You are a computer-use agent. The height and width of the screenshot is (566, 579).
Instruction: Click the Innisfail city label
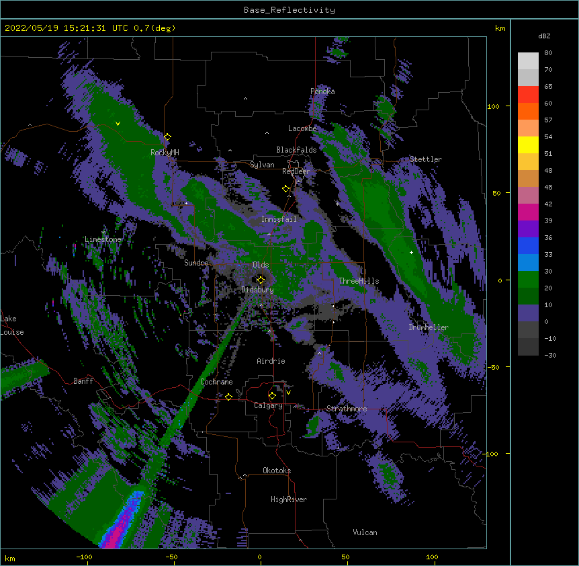(279, 219)
